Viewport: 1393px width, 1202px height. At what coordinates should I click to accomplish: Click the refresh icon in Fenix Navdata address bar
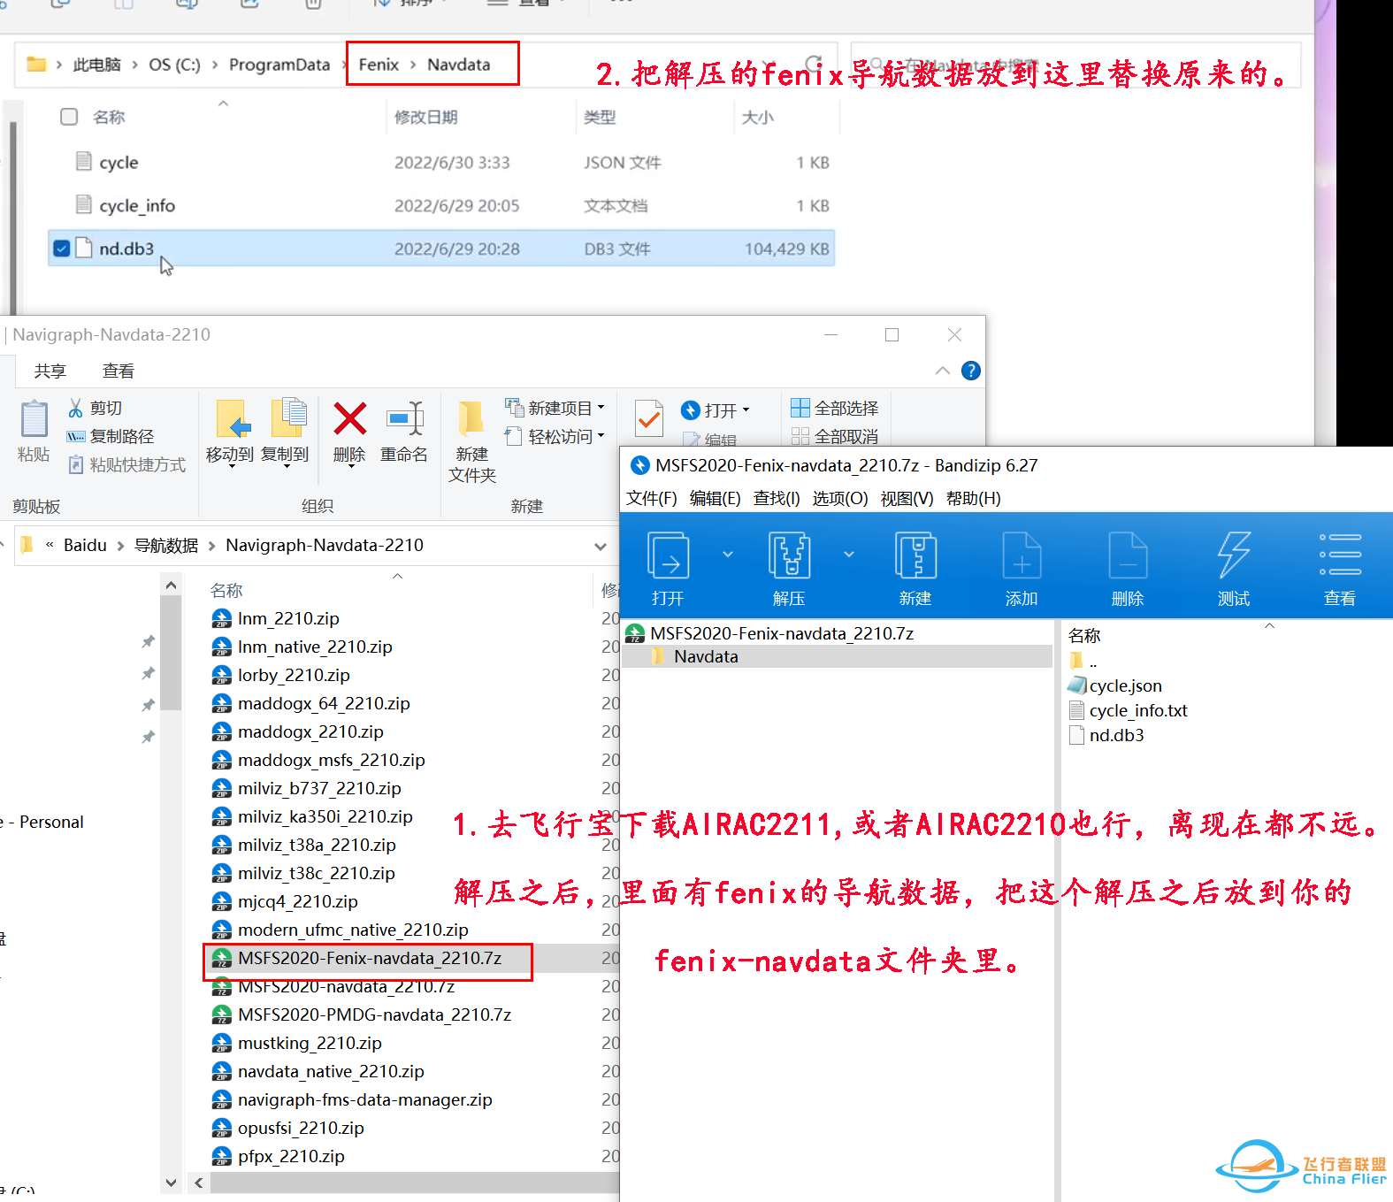(813, 64)
